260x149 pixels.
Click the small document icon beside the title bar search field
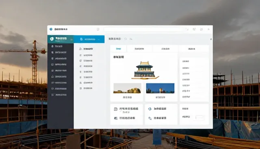[98, 29]
